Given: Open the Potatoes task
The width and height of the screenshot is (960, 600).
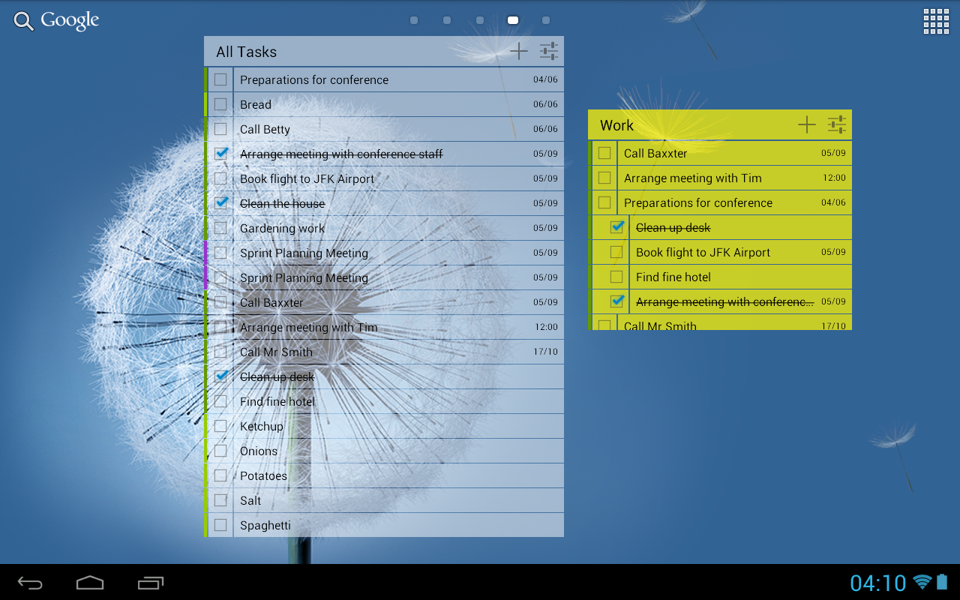Looking at the screenshot, I should point(263,475).
